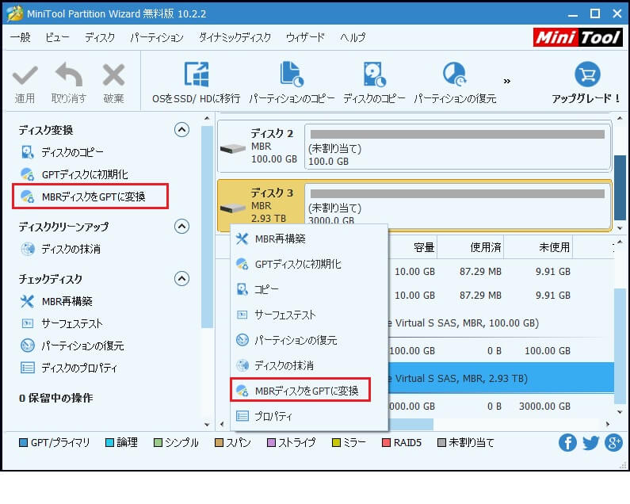This screenshot has height=504, width=630.
Task: Click the disk map scrollbar down arrow
Action: (x=620, y=228)
